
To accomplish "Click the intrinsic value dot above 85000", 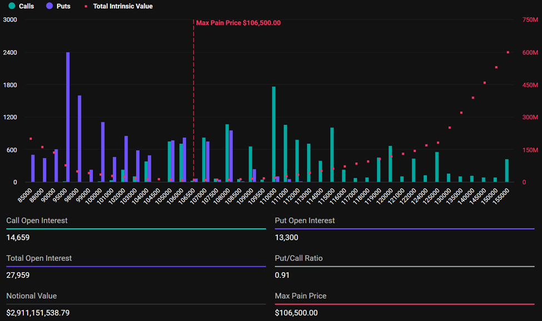I will pos(31,139).
